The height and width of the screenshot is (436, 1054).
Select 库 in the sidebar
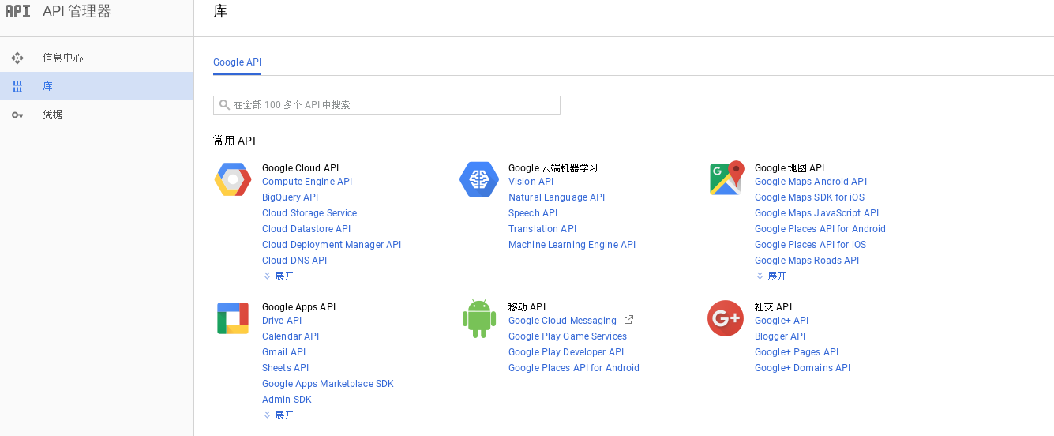pyautogui.click(x=96, y=86)
